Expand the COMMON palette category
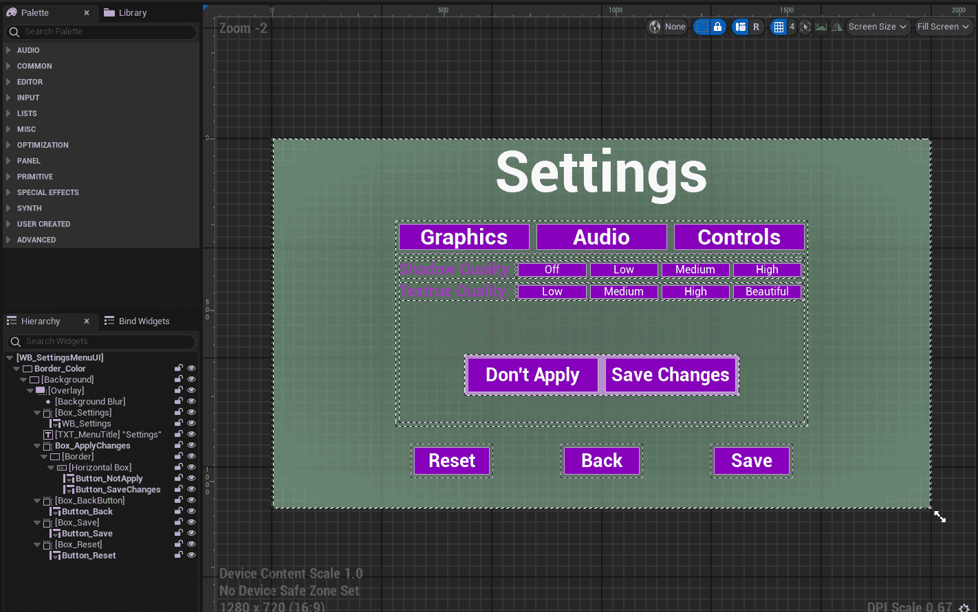Viewport: 978px width, 612px height. pyautogui.click(x=8, y=66)
